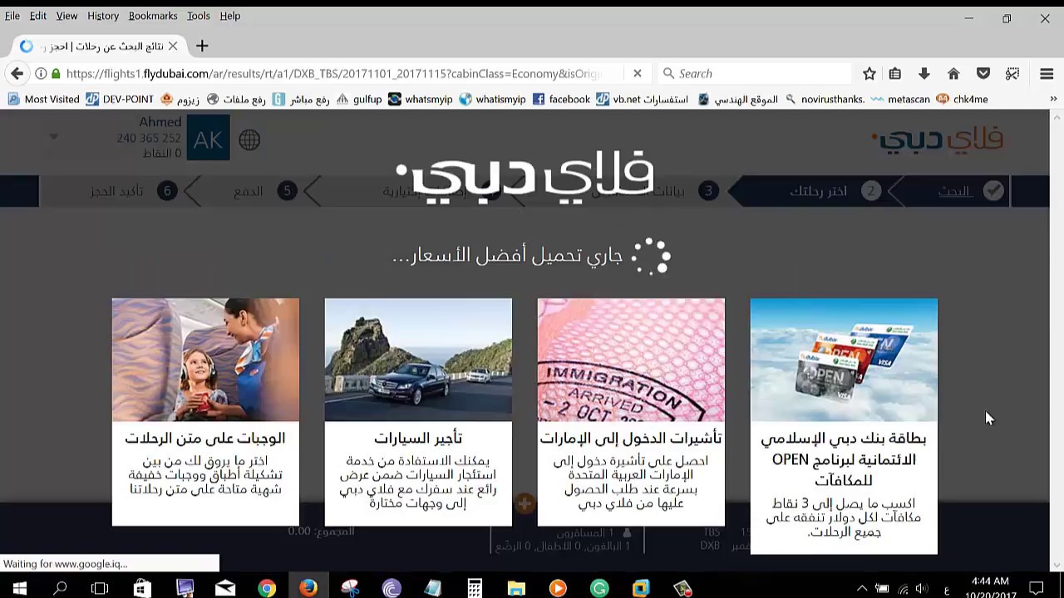
Task: Select the البحث step in booking progress
Action: click(x=954, y=191)
